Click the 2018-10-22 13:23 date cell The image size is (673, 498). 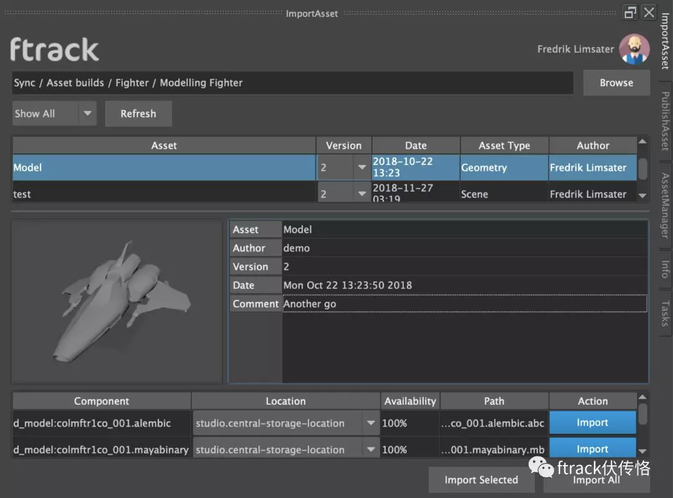coord(416,167)
